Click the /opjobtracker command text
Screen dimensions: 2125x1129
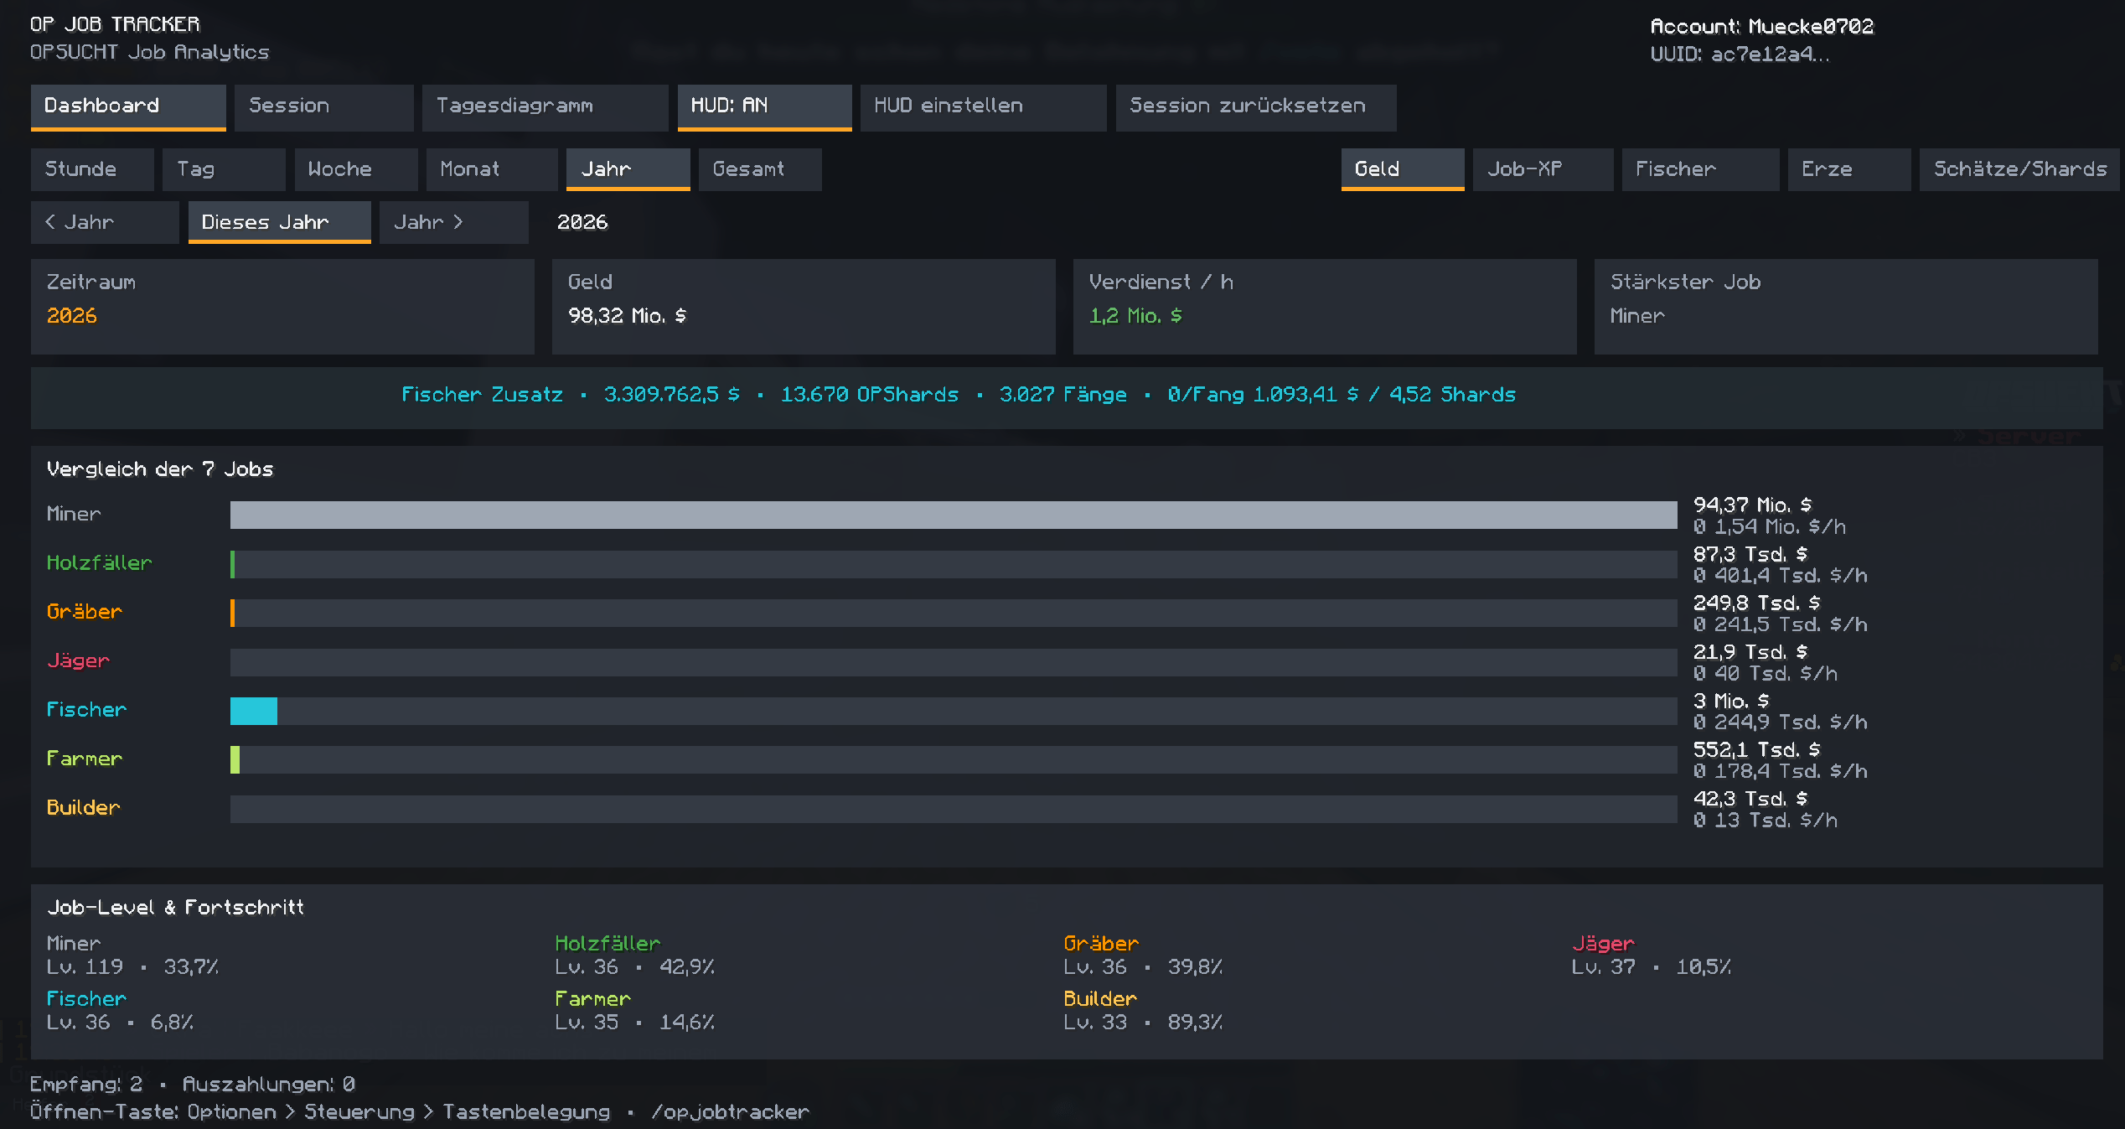point(730,1112)
